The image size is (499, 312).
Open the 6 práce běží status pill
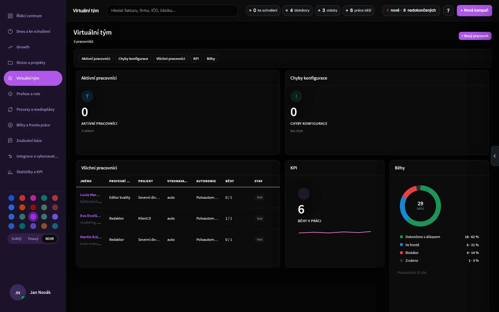[x=358, y=11]
